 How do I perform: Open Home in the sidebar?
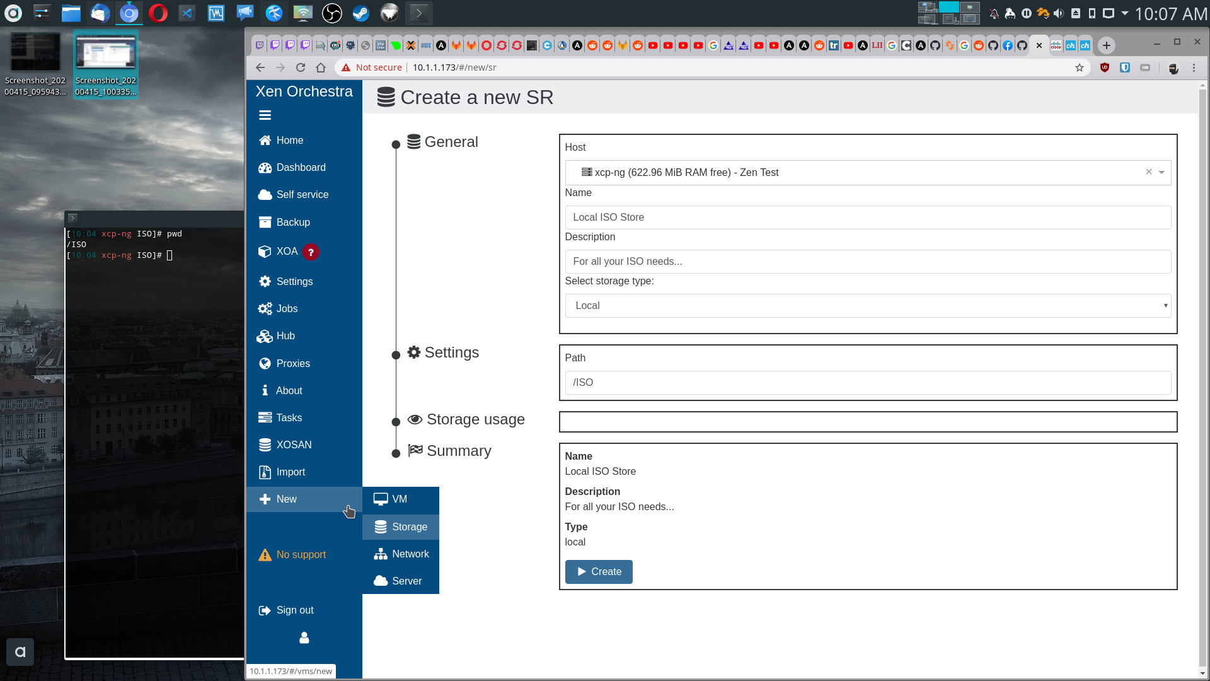pyautogui.click(x=304, y=140)
